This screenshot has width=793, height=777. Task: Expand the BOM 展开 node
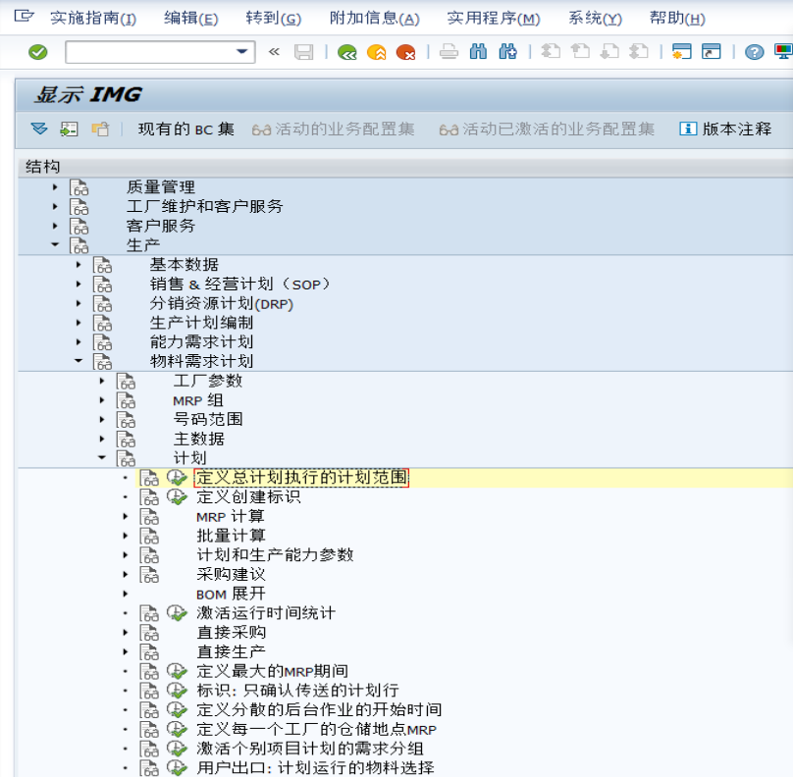(126, 594)
